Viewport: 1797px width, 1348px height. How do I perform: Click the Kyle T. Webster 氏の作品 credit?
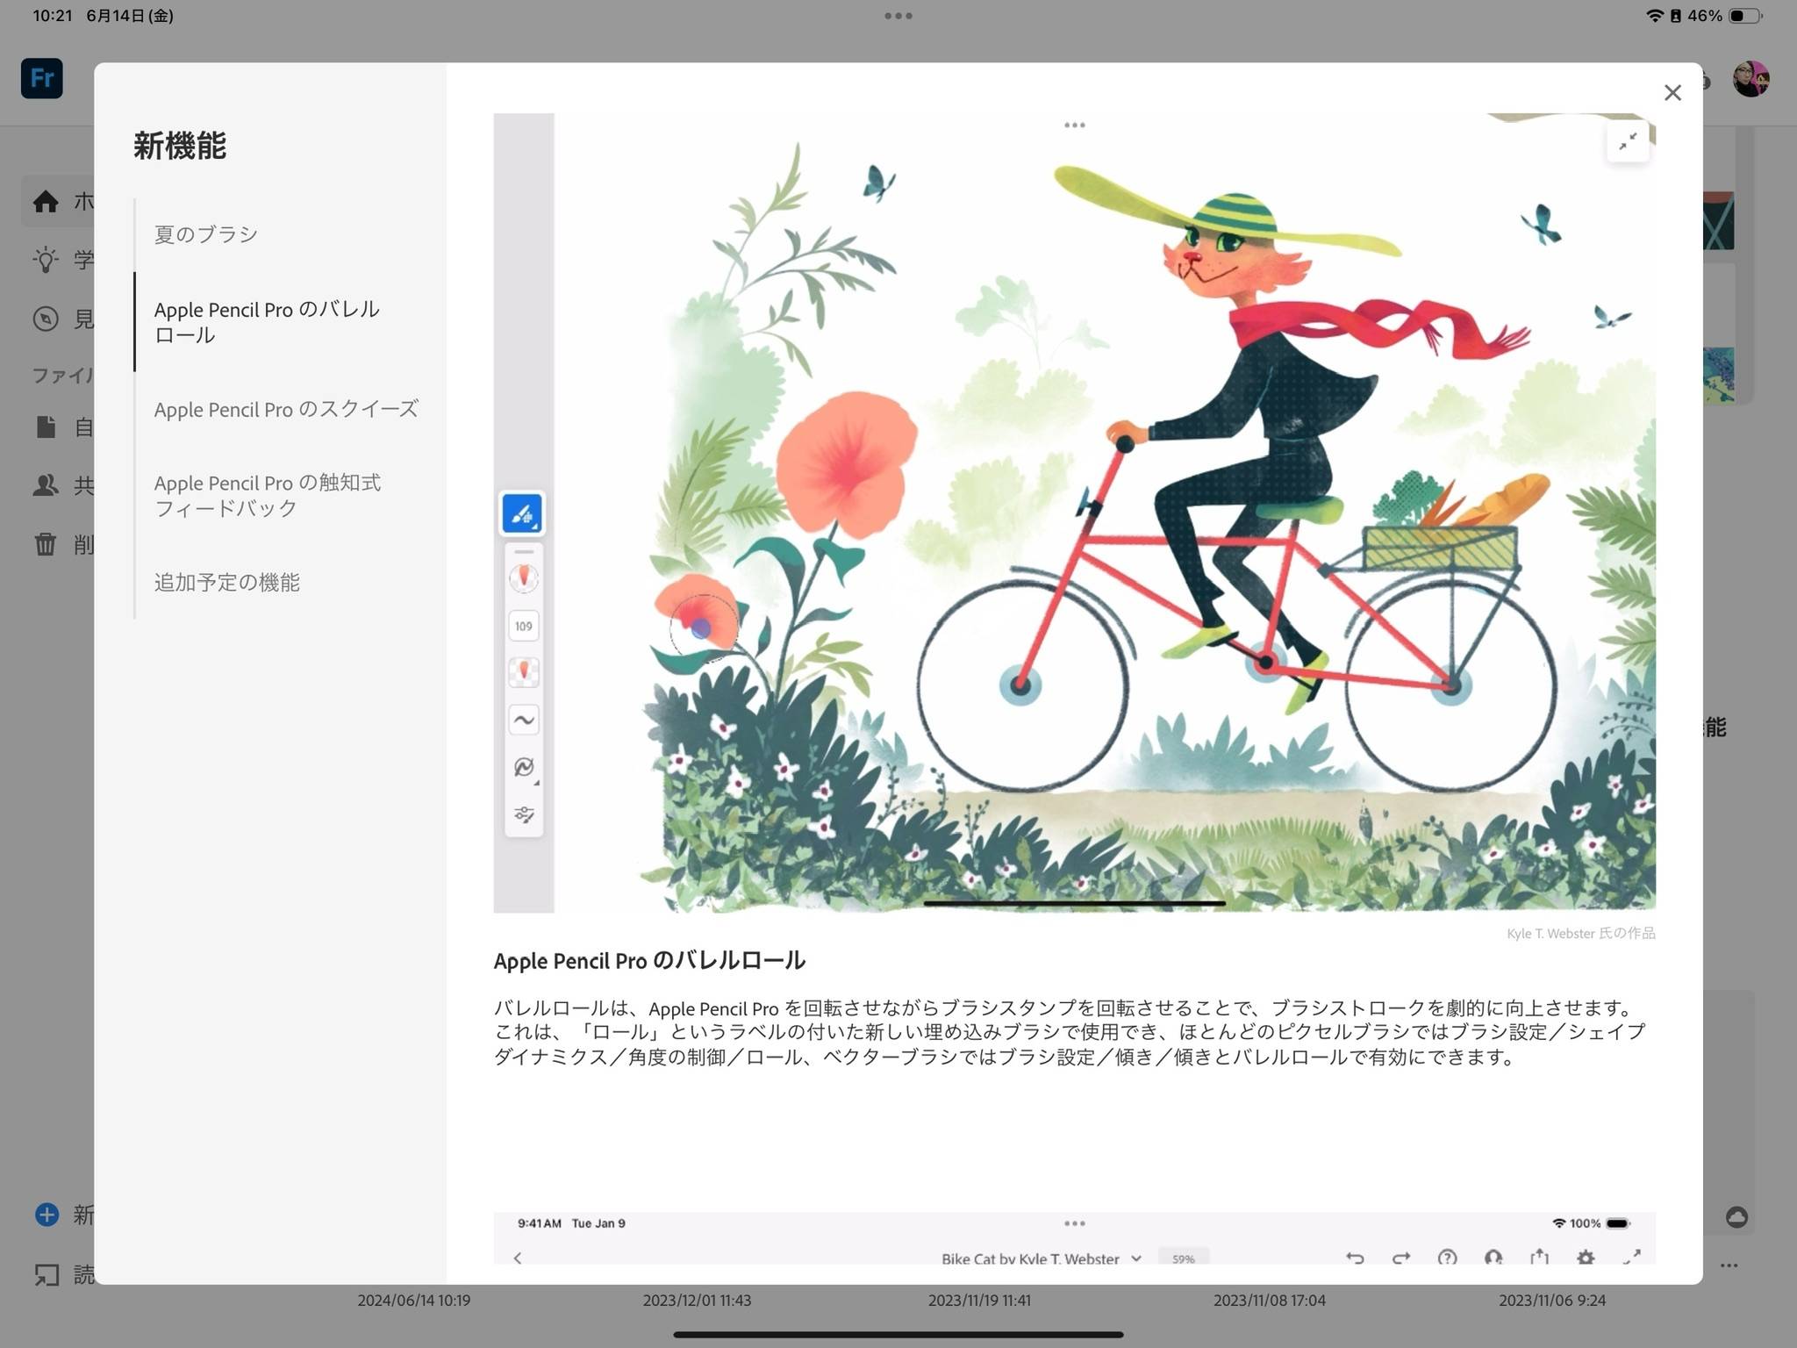1580,933
